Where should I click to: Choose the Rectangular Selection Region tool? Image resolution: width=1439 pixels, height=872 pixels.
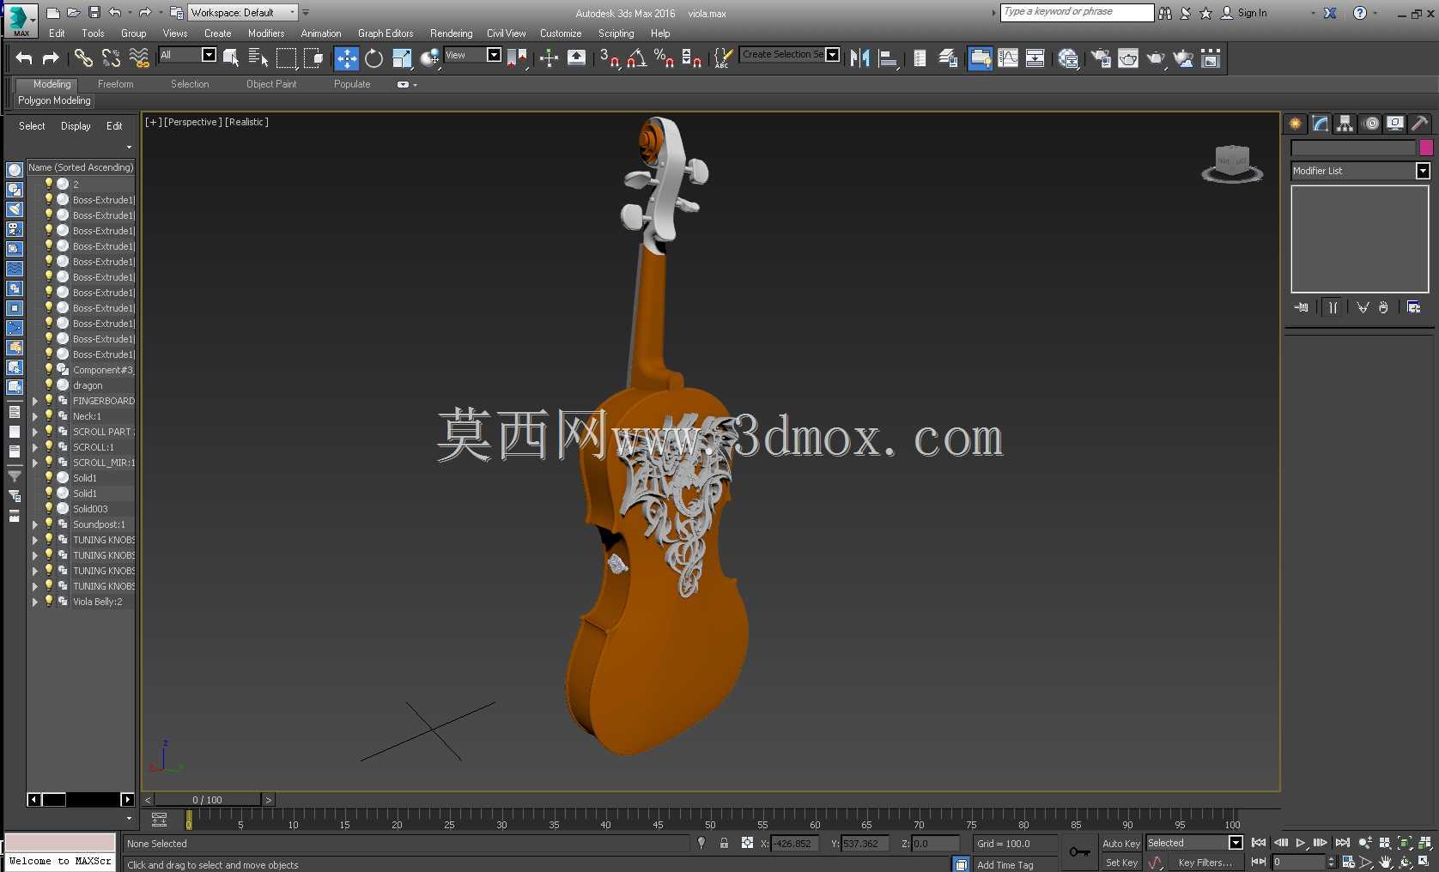pyautogui.click(x=286, y=58)
